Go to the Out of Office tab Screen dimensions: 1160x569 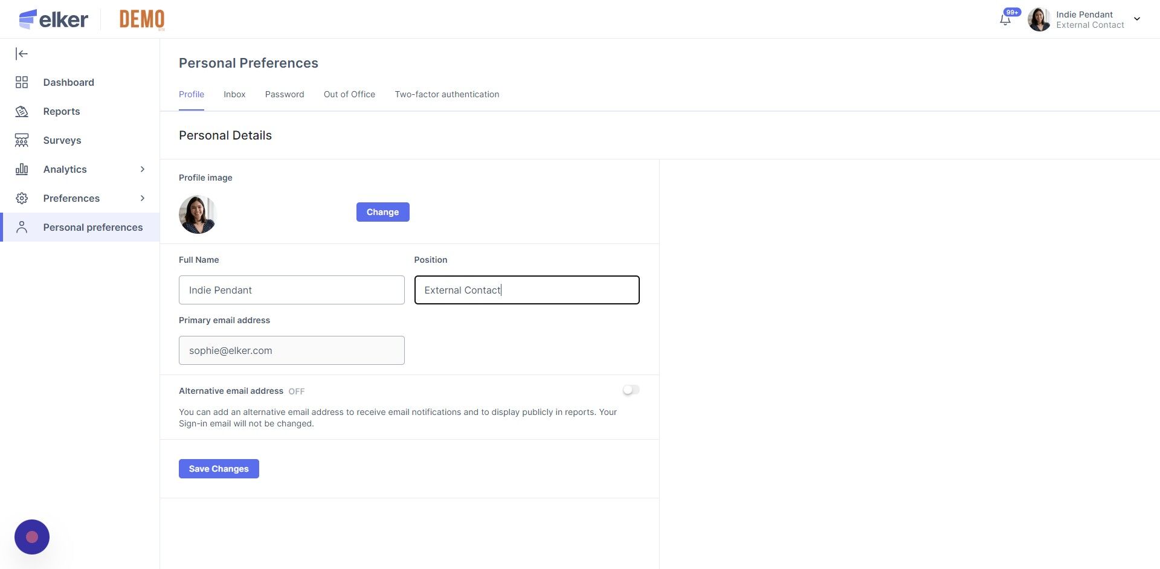(x=349, y=94)
